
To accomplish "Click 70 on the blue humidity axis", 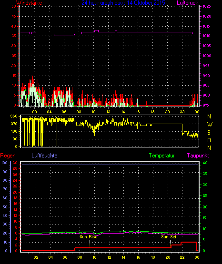I will [x=5, y=189].
